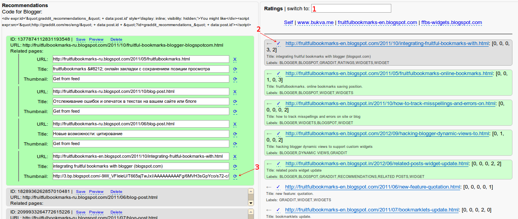Viewport: 518px width, 219px height.
Task: Save recommendation ID 1377874112831193548
Action: pos(80,40)
